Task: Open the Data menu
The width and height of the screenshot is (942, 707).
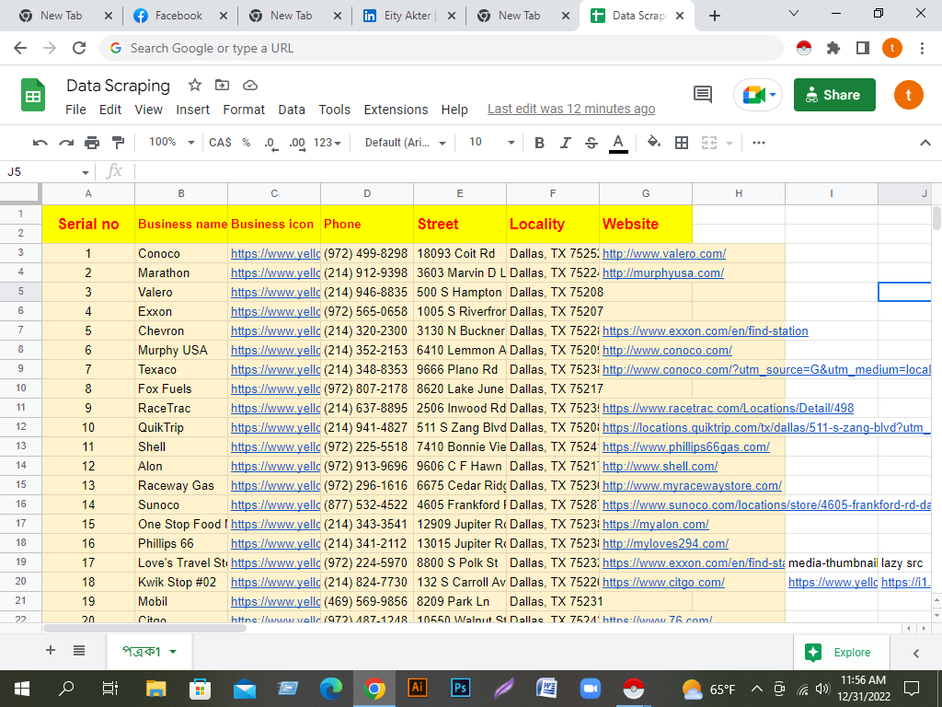Action: click(x=292, y=110)
